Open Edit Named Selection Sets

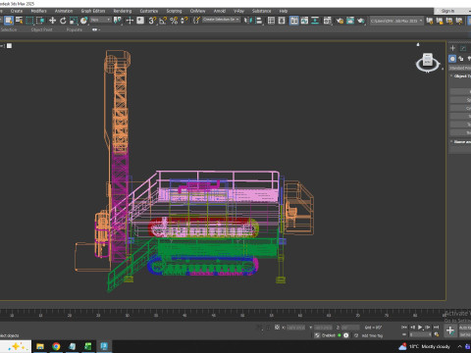(x=196, y=21)
